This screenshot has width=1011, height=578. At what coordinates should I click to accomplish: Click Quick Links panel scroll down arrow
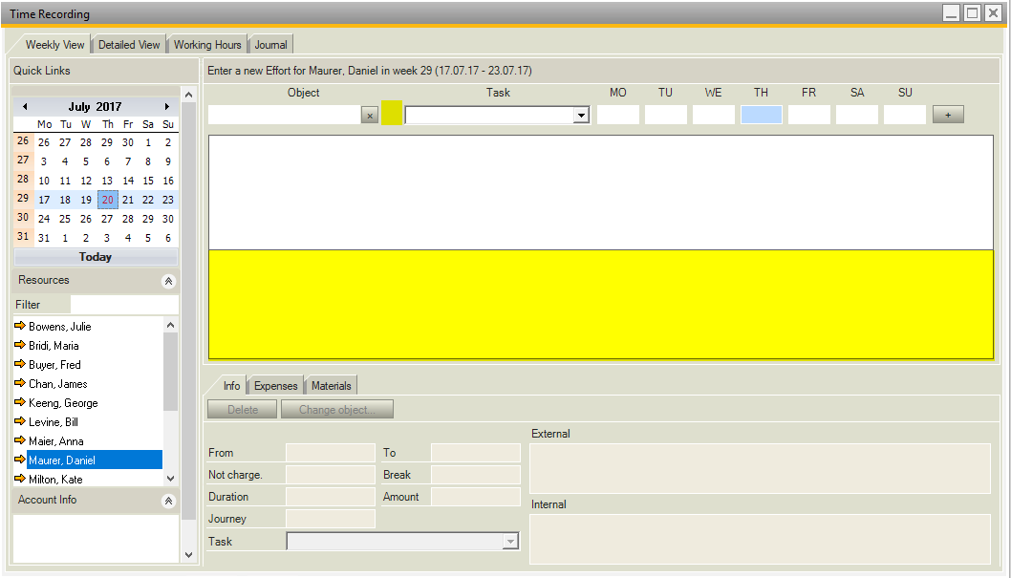(x=189, y=555)
